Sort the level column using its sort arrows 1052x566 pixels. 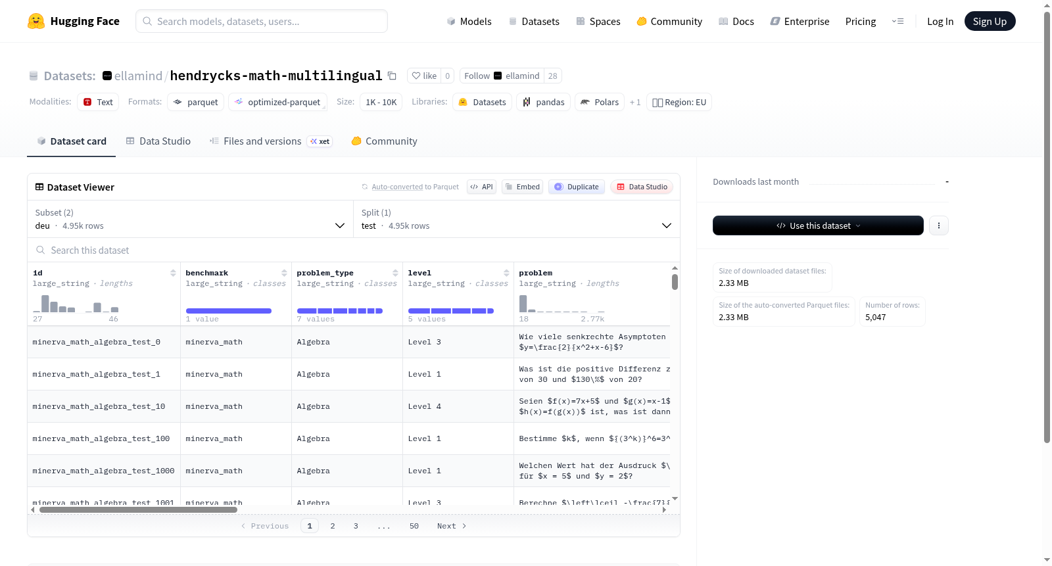click(506, 273)
